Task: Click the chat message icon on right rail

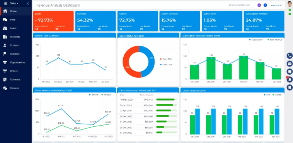Action: click(x=290, y=72)
